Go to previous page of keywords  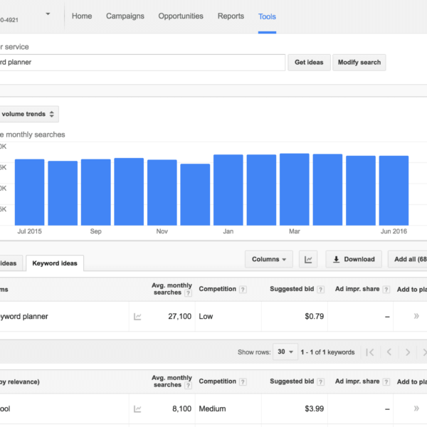point(389,352)
